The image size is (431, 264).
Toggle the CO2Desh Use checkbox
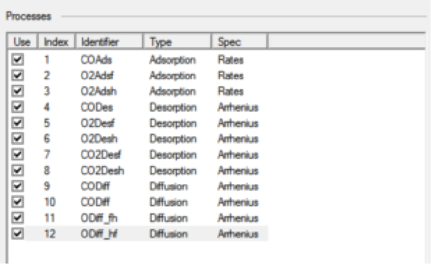tap(16, 171)
